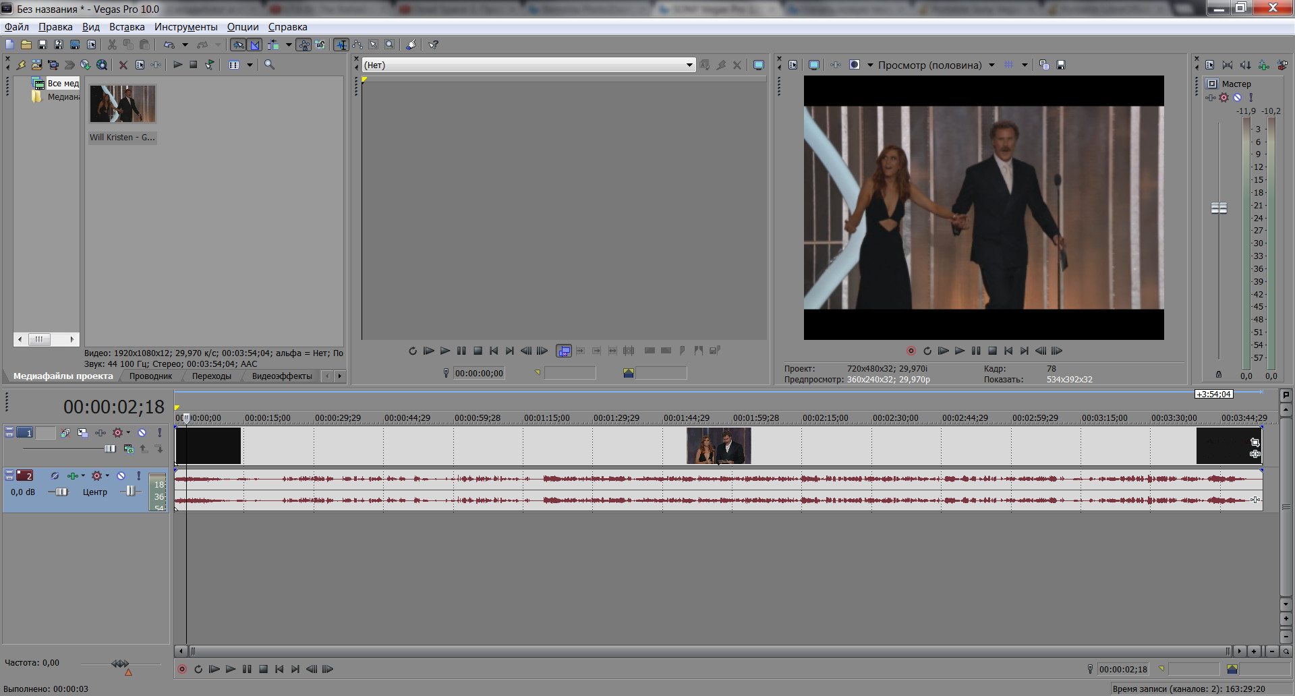
Task: Click the Extract audio from CD icon
Action: point(85,65)
